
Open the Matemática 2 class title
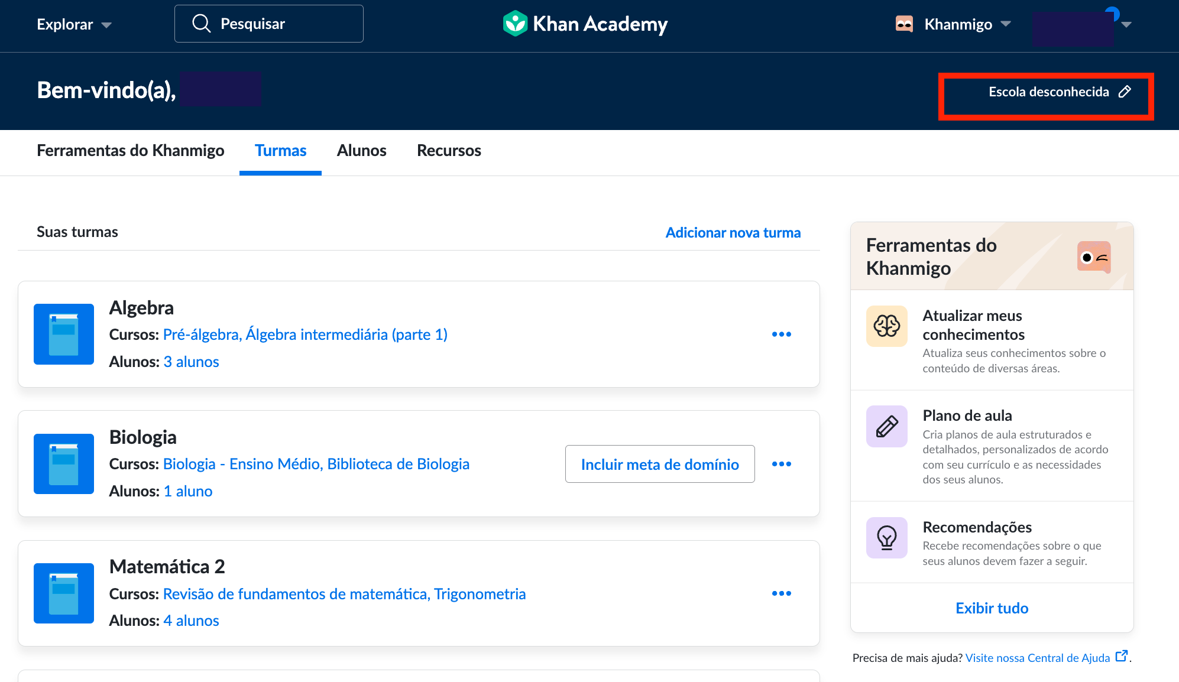tap(167, 567)
